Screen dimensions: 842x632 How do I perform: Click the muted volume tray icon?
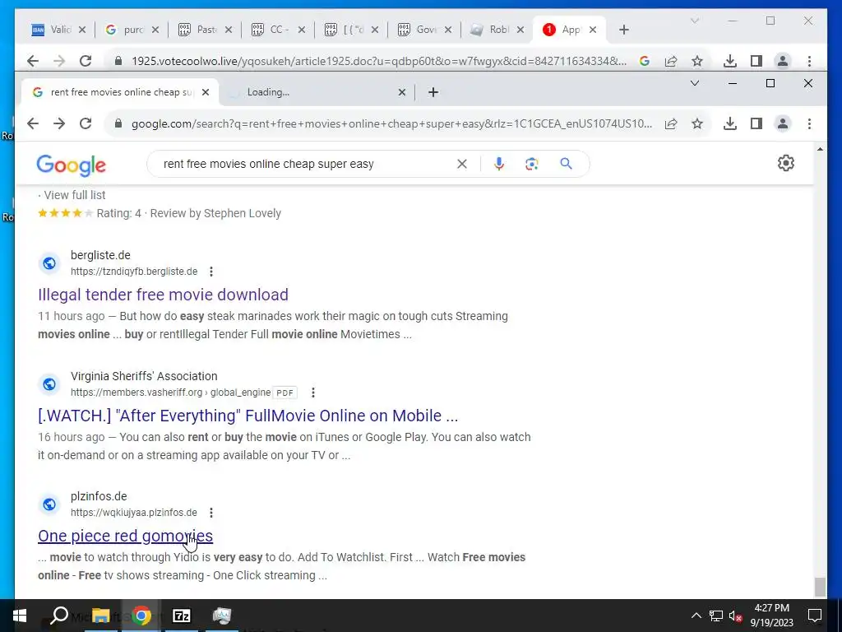point(736,616)
